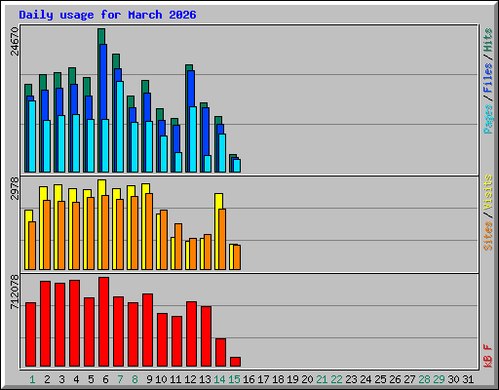Select day label 31 on the x-axis
Screen dimensions: 499x390
[468, 379]
